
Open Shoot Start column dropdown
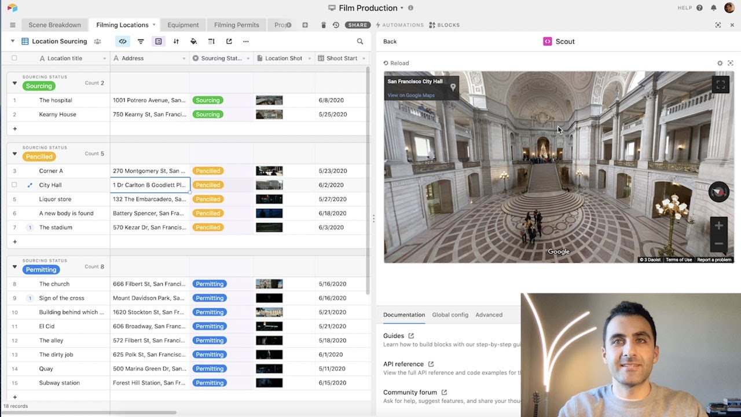[364, 58]
